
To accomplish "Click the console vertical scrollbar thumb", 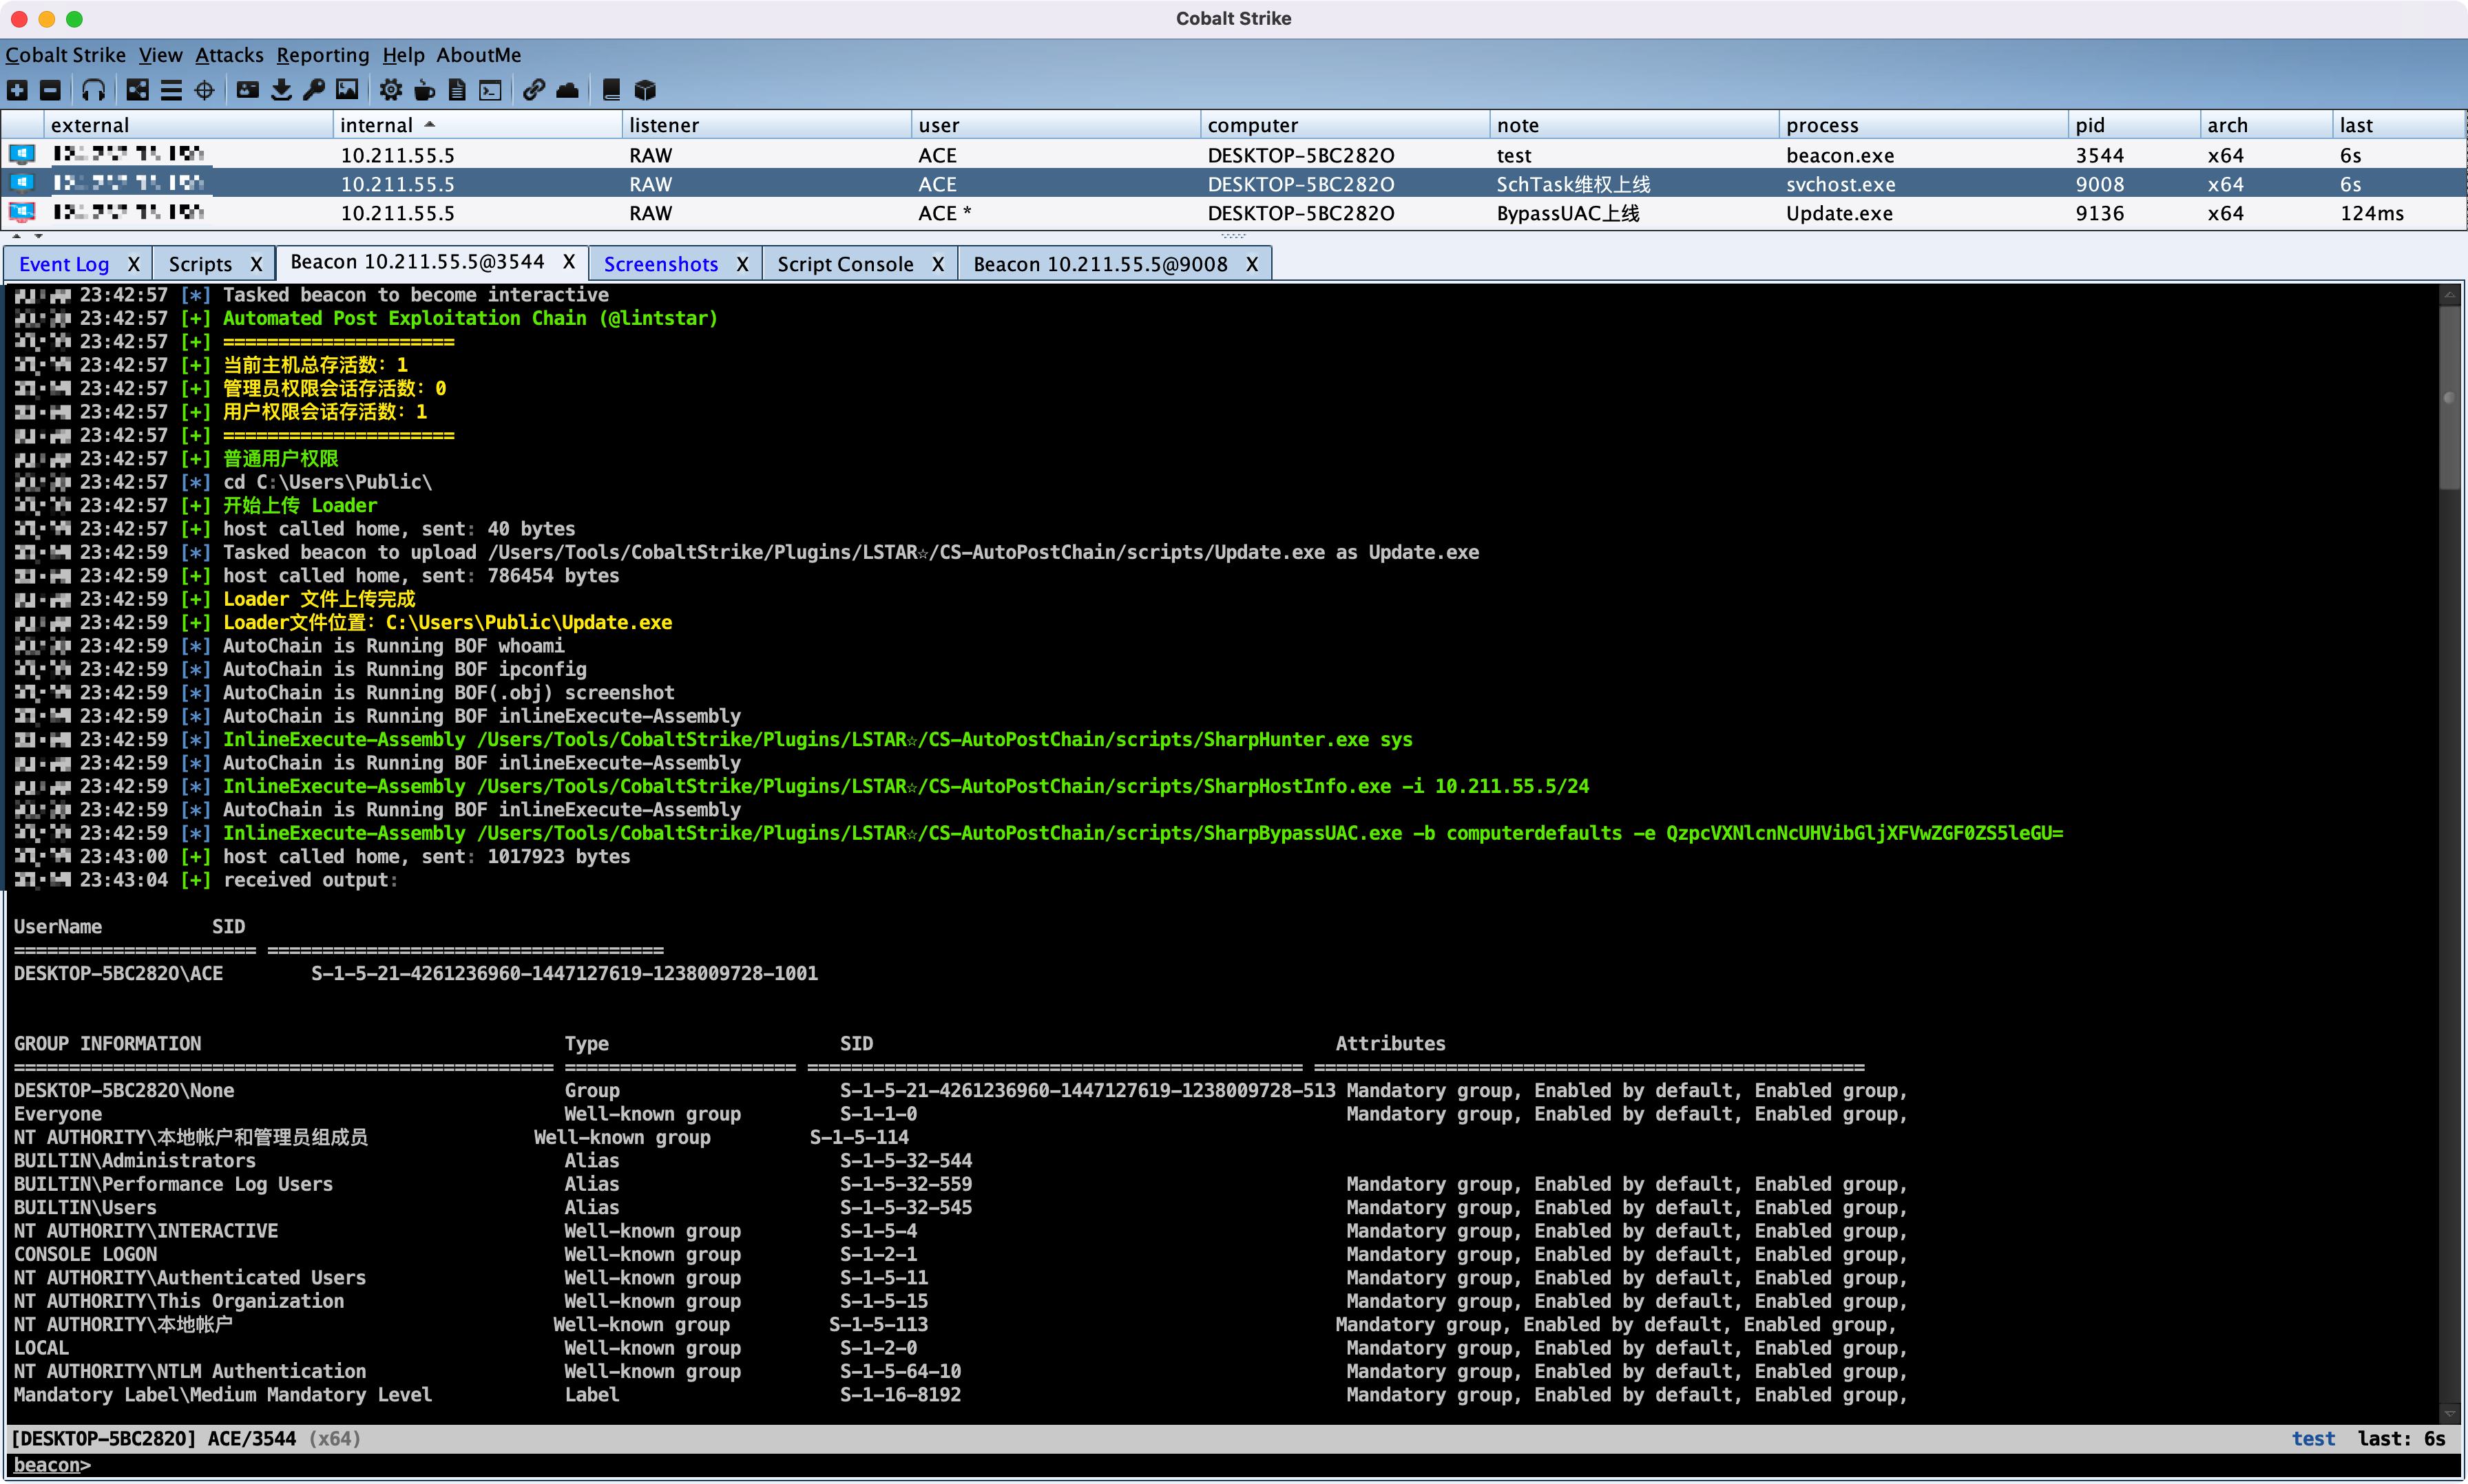I will pos(2449,398).
